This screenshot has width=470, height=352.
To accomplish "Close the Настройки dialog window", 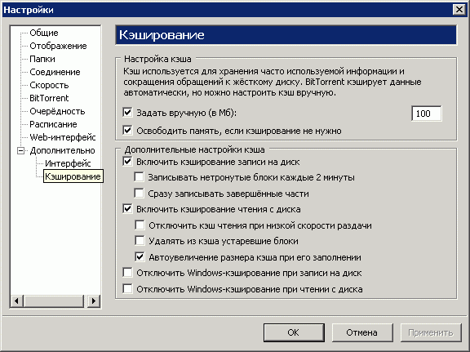I will click(x=459, y=10).
